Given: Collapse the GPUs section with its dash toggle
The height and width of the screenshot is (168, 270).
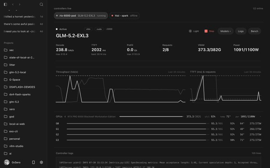Looking at the screenshot, I should coord(260,117).
